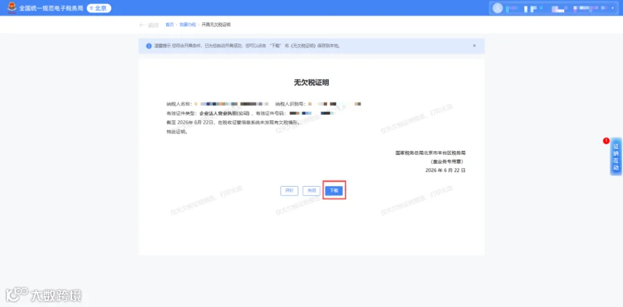The width and height of the screenshot is (623, 307).
Task: Click the 关闭 button below certificate
Action: coord(311,190)
